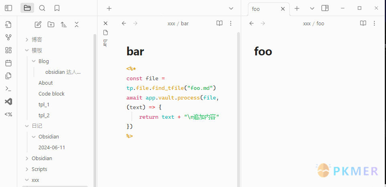Toggle the right sidebar

click(325, 8)
